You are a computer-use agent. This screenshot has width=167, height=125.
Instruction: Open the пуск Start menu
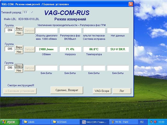(10, 122)
